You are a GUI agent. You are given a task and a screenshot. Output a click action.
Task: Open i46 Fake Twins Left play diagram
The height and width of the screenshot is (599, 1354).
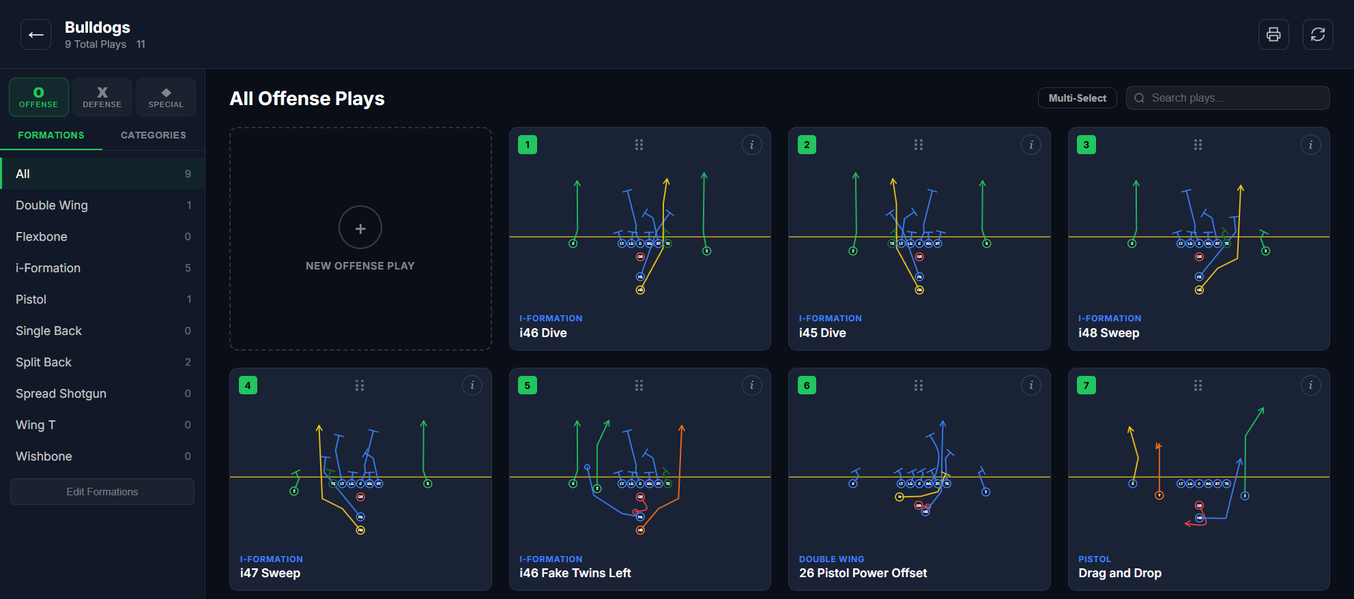tap(640, 474)
